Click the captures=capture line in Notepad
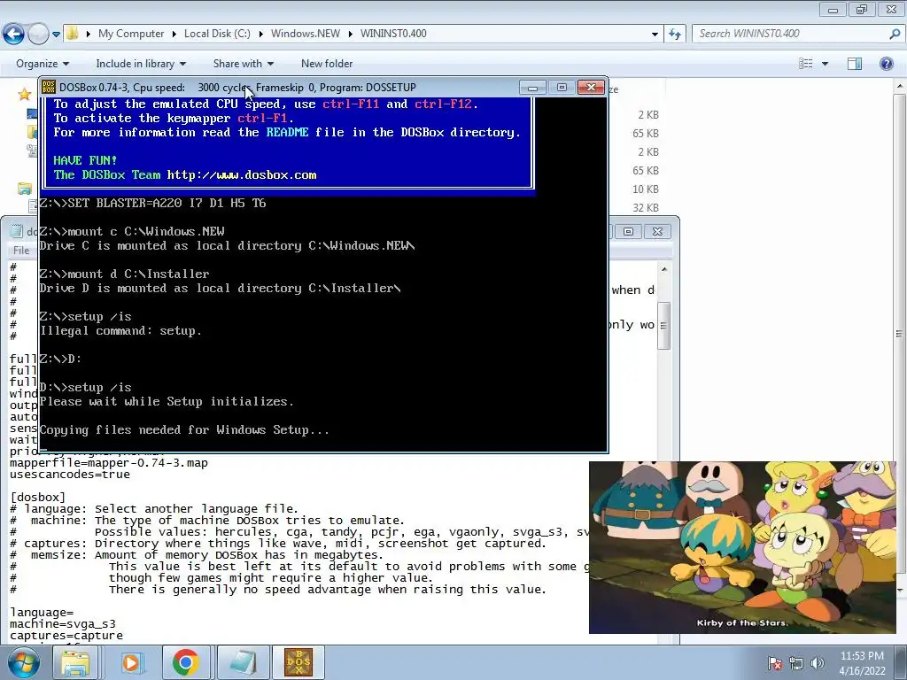This screenshot has height=680, width=907. [x=66, y=636]
